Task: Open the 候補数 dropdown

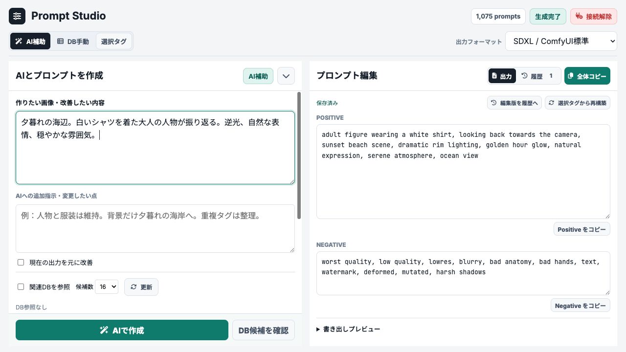Action: 107,286
